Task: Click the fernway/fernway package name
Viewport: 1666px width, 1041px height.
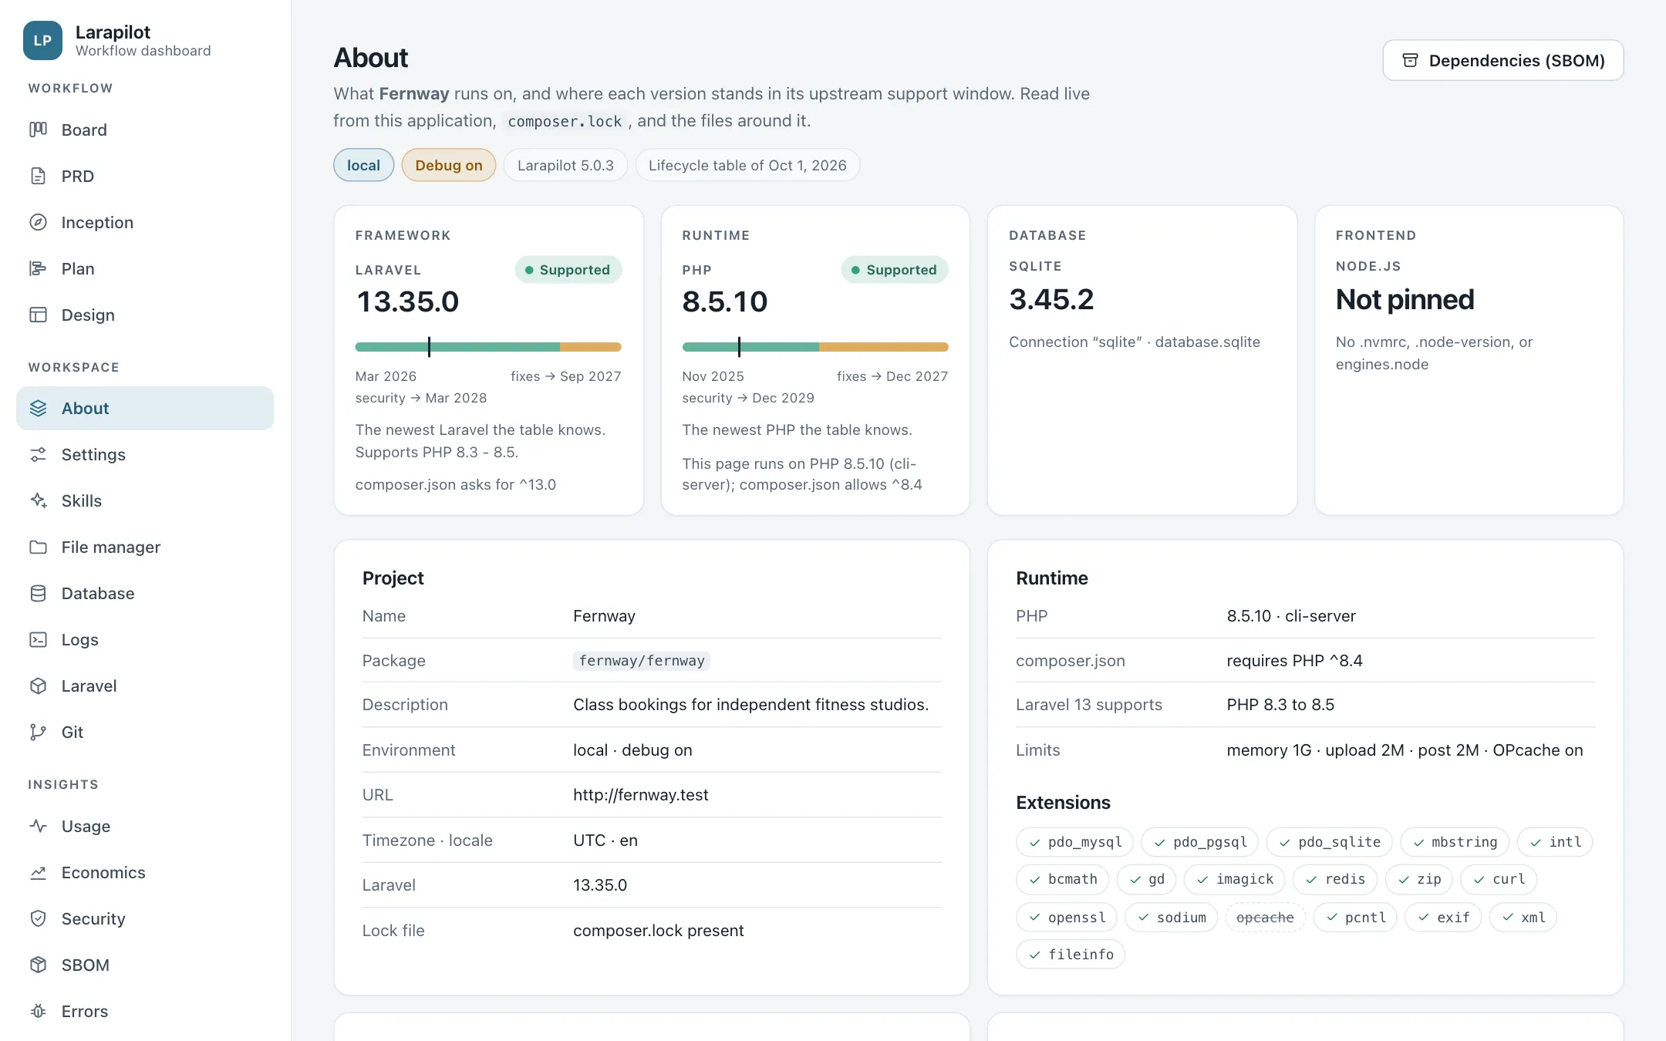Action: [642, 660]
